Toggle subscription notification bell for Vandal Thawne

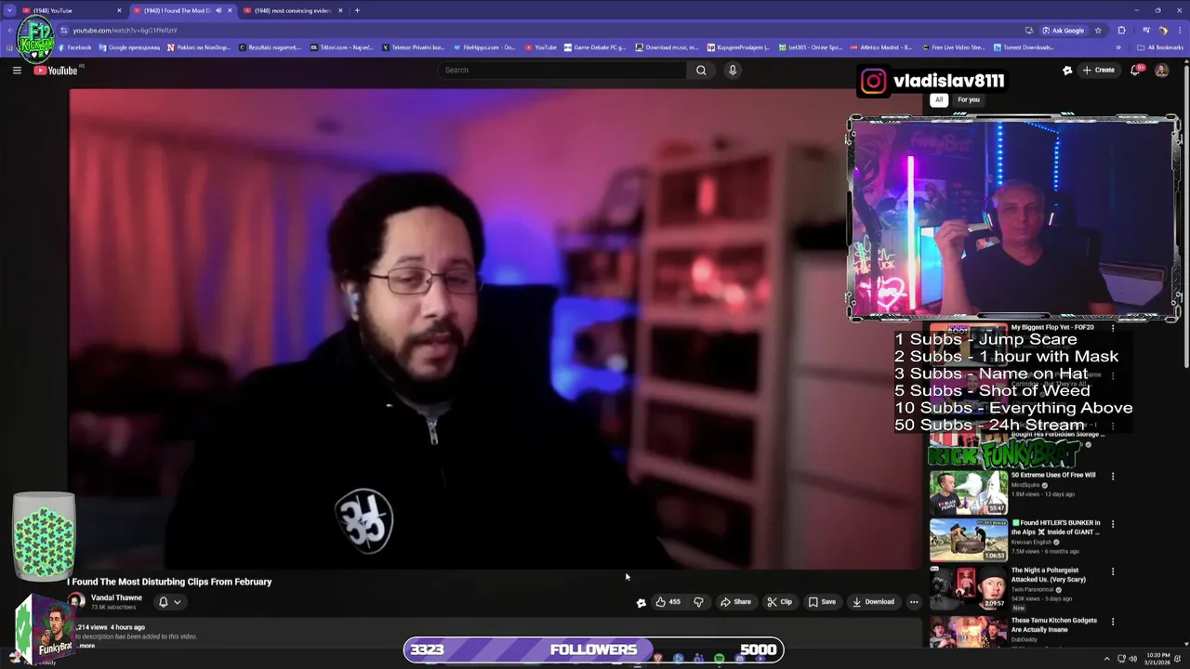click(x=169, y=602)
